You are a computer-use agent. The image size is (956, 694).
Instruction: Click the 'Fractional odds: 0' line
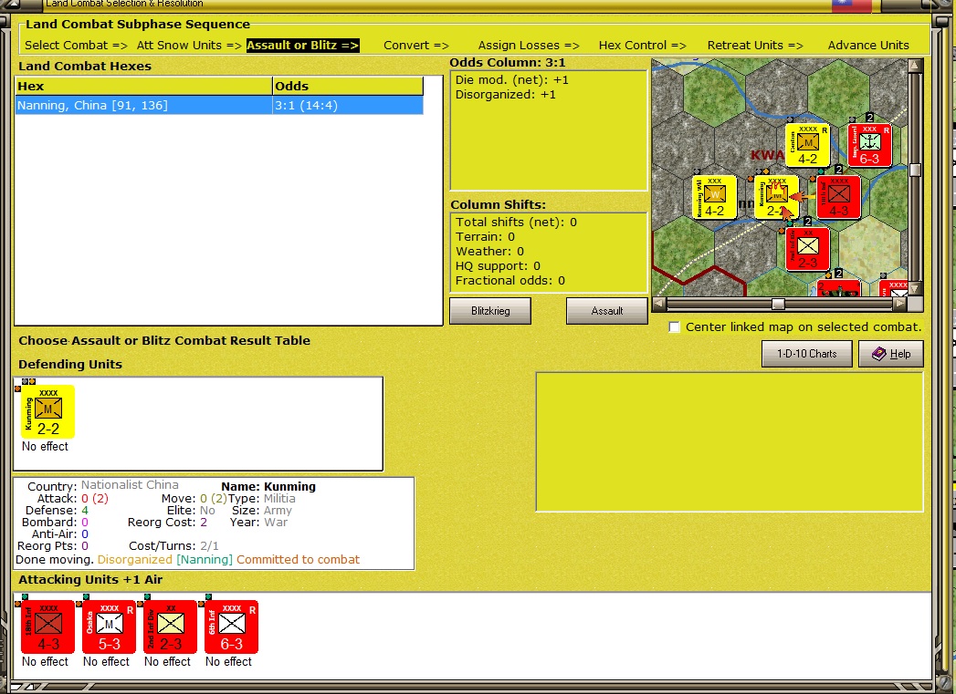tap(510, 281)
